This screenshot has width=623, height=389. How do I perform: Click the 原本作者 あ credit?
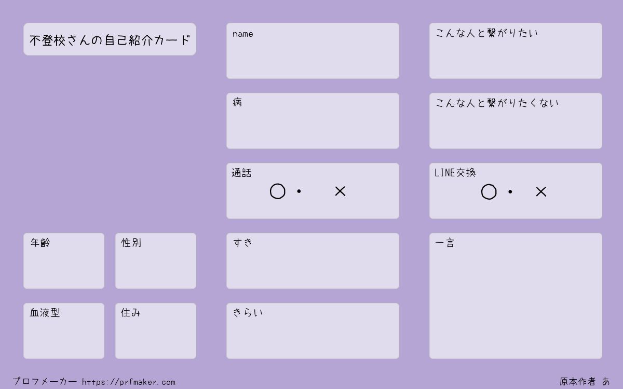585,381
